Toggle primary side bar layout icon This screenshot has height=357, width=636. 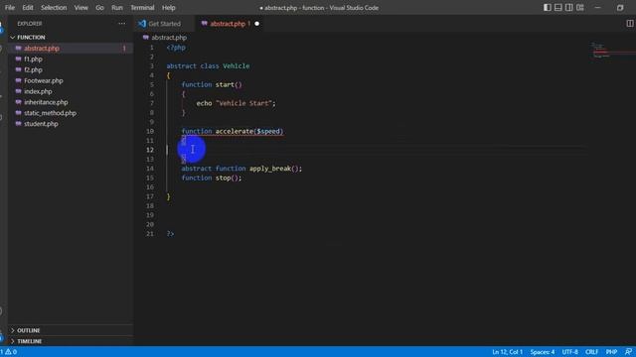[548, 7]
